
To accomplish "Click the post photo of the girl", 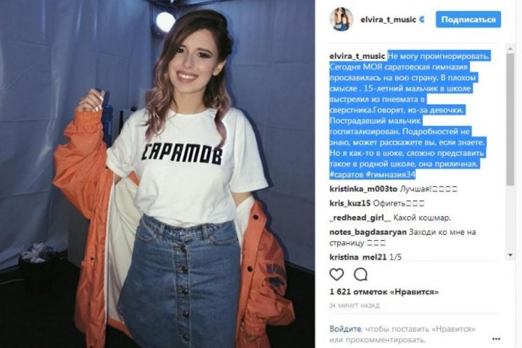I will click(157, 174).
